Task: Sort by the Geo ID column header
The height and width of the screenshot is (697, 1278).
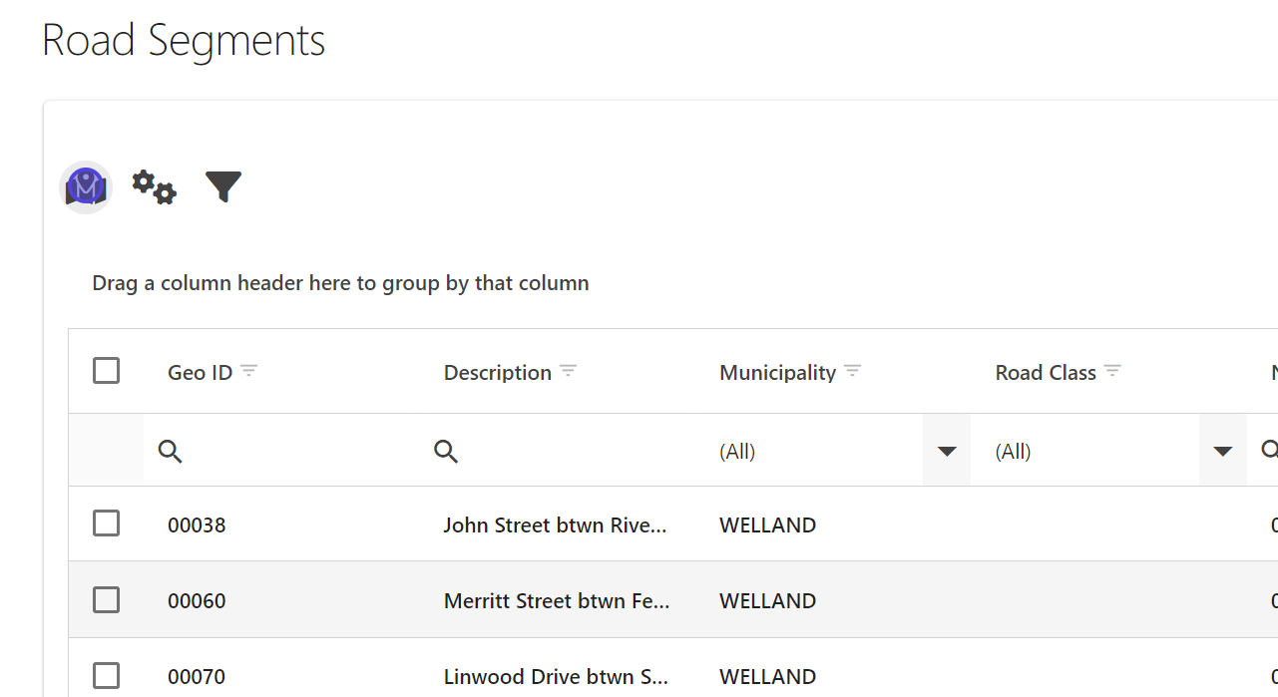Action: click(x=200, y=373)
